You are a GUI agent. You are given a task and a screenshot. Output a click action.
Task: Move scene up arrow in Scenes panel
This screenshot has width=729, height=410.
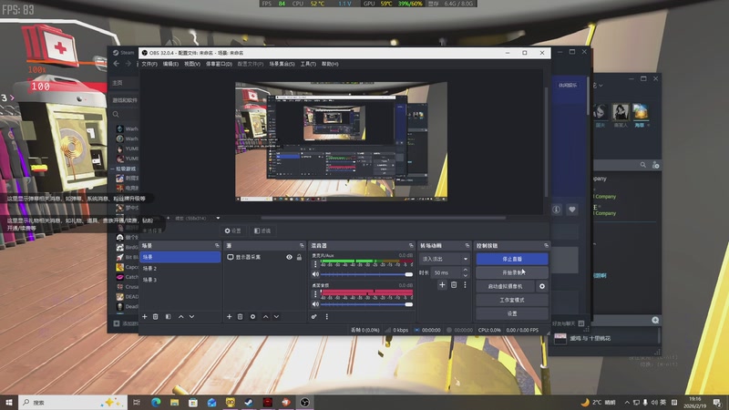point(180,316)
